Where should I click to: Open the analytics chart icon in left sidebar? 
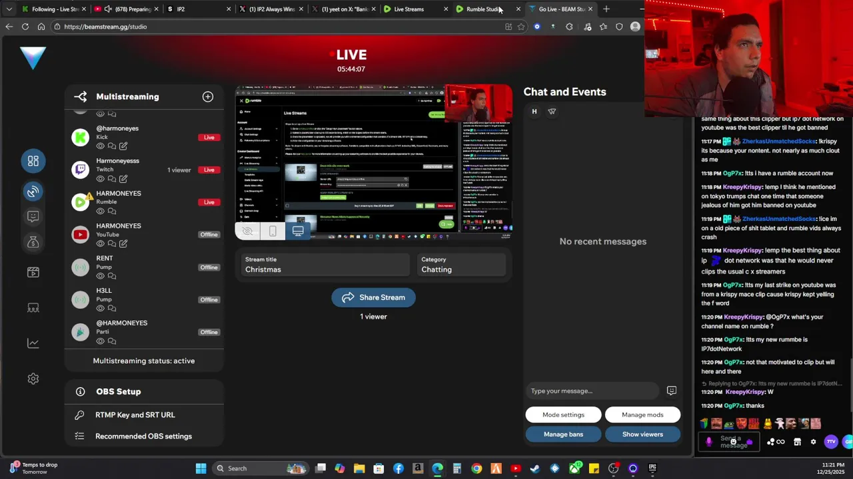pos(33,343)
